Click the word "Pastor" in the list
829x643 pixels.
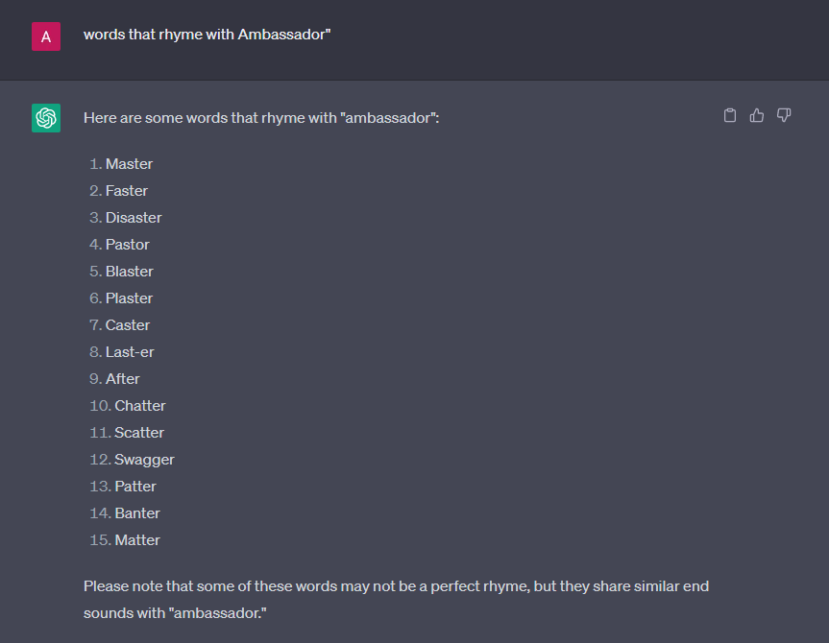click(128, 245)
